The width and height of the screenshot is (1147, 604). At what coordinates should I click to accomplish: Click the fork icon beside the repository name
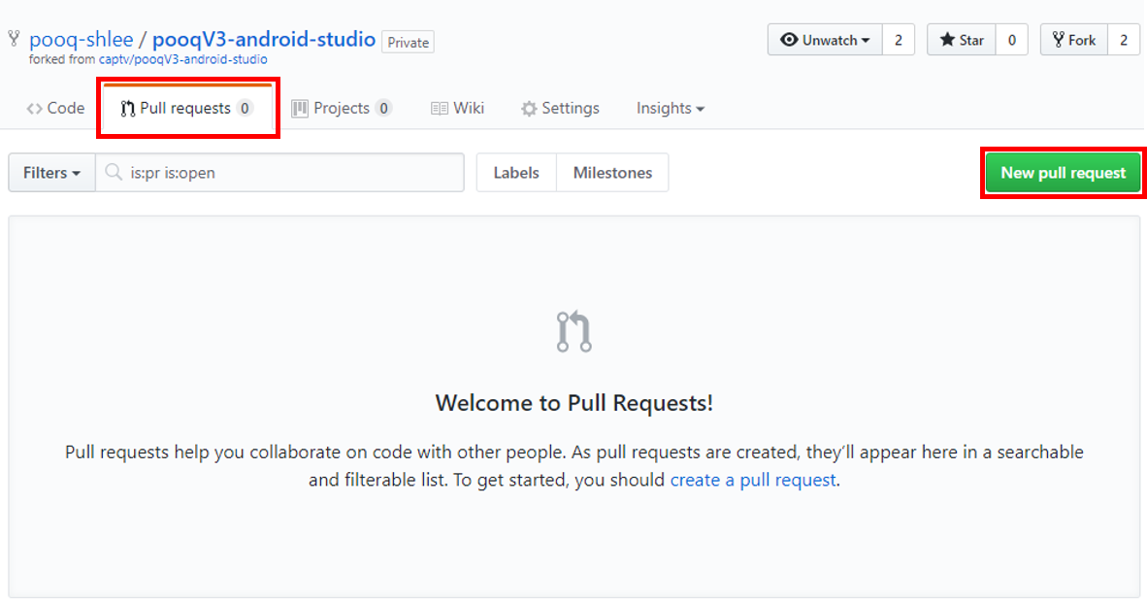(x=14, y=39)
